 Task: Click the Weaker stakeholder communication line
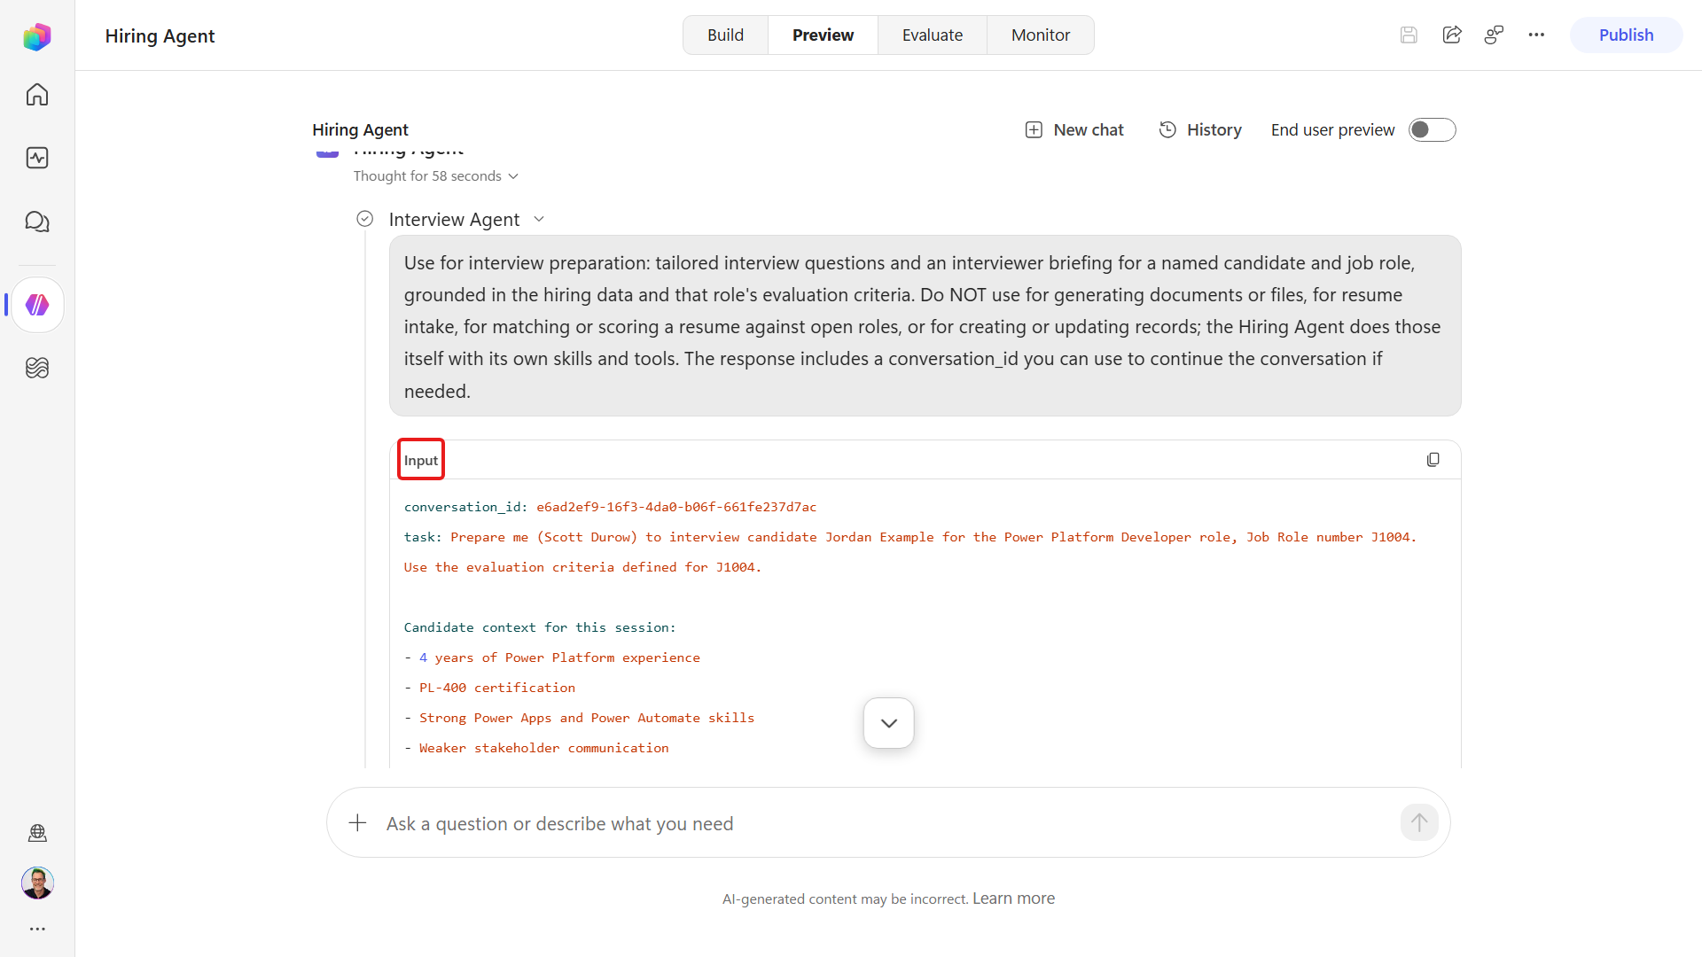click(x=536, y=748)
